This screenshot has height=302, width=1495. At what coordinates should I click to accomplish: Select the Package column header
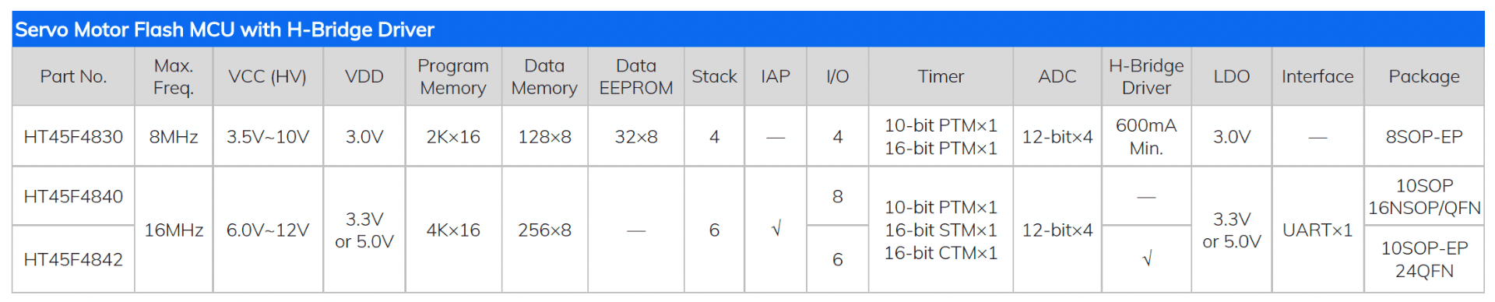point(1424,76)
